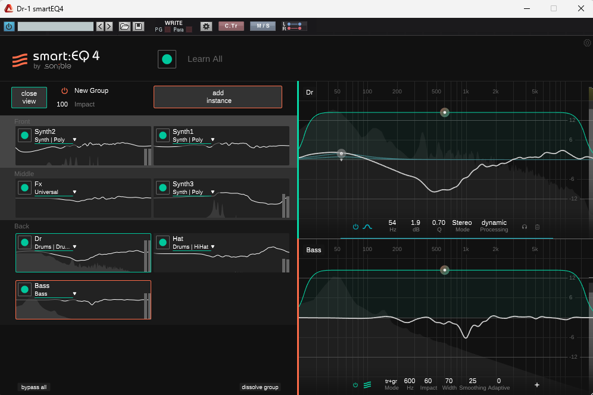
Task: Open the dynamic Processing selector
Action: 494,225
